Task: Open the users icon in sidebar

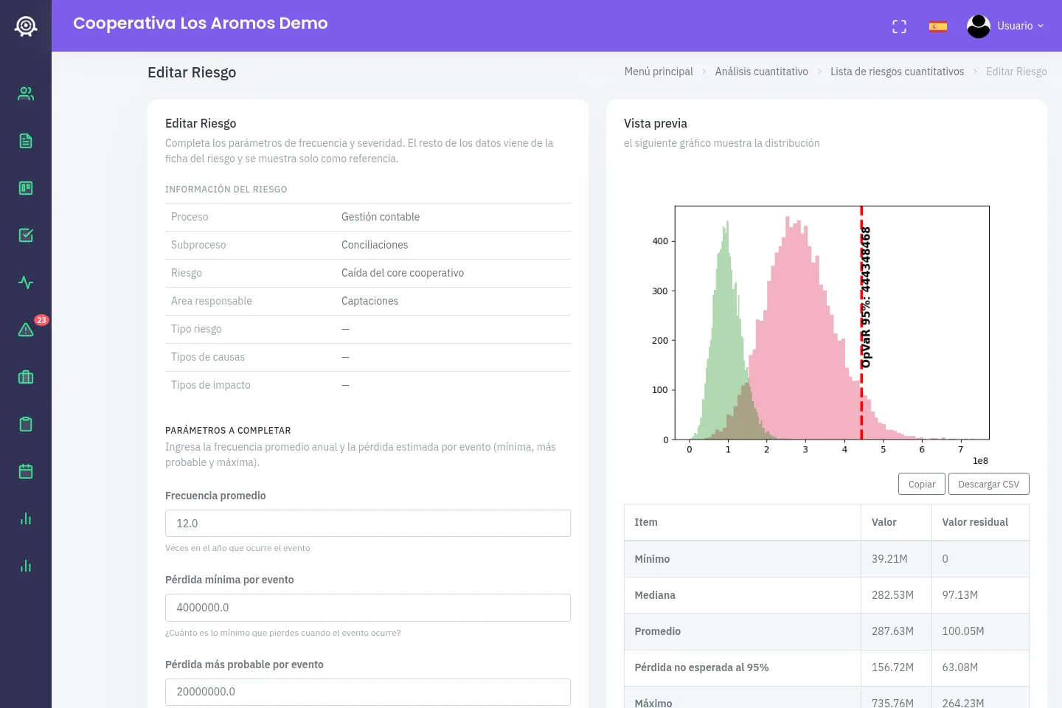Action: (26, 94)
